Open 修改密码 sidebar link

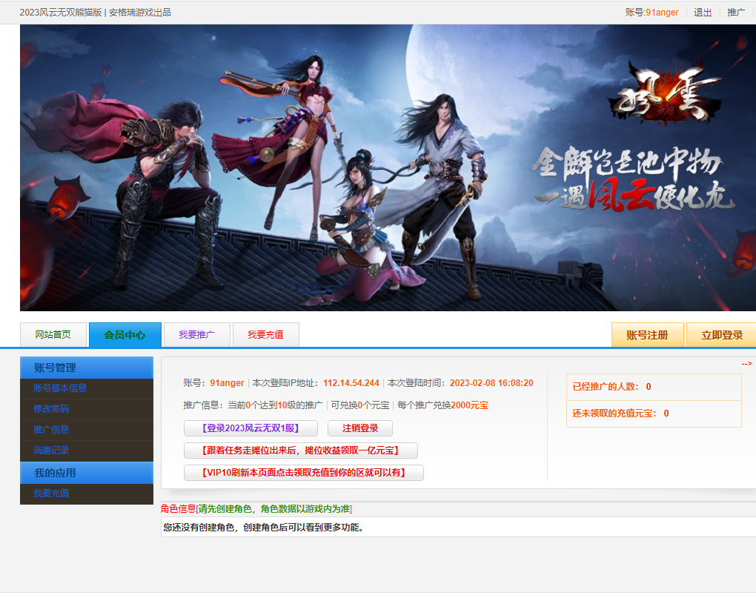pyautogui.click(x=51, y=409)
